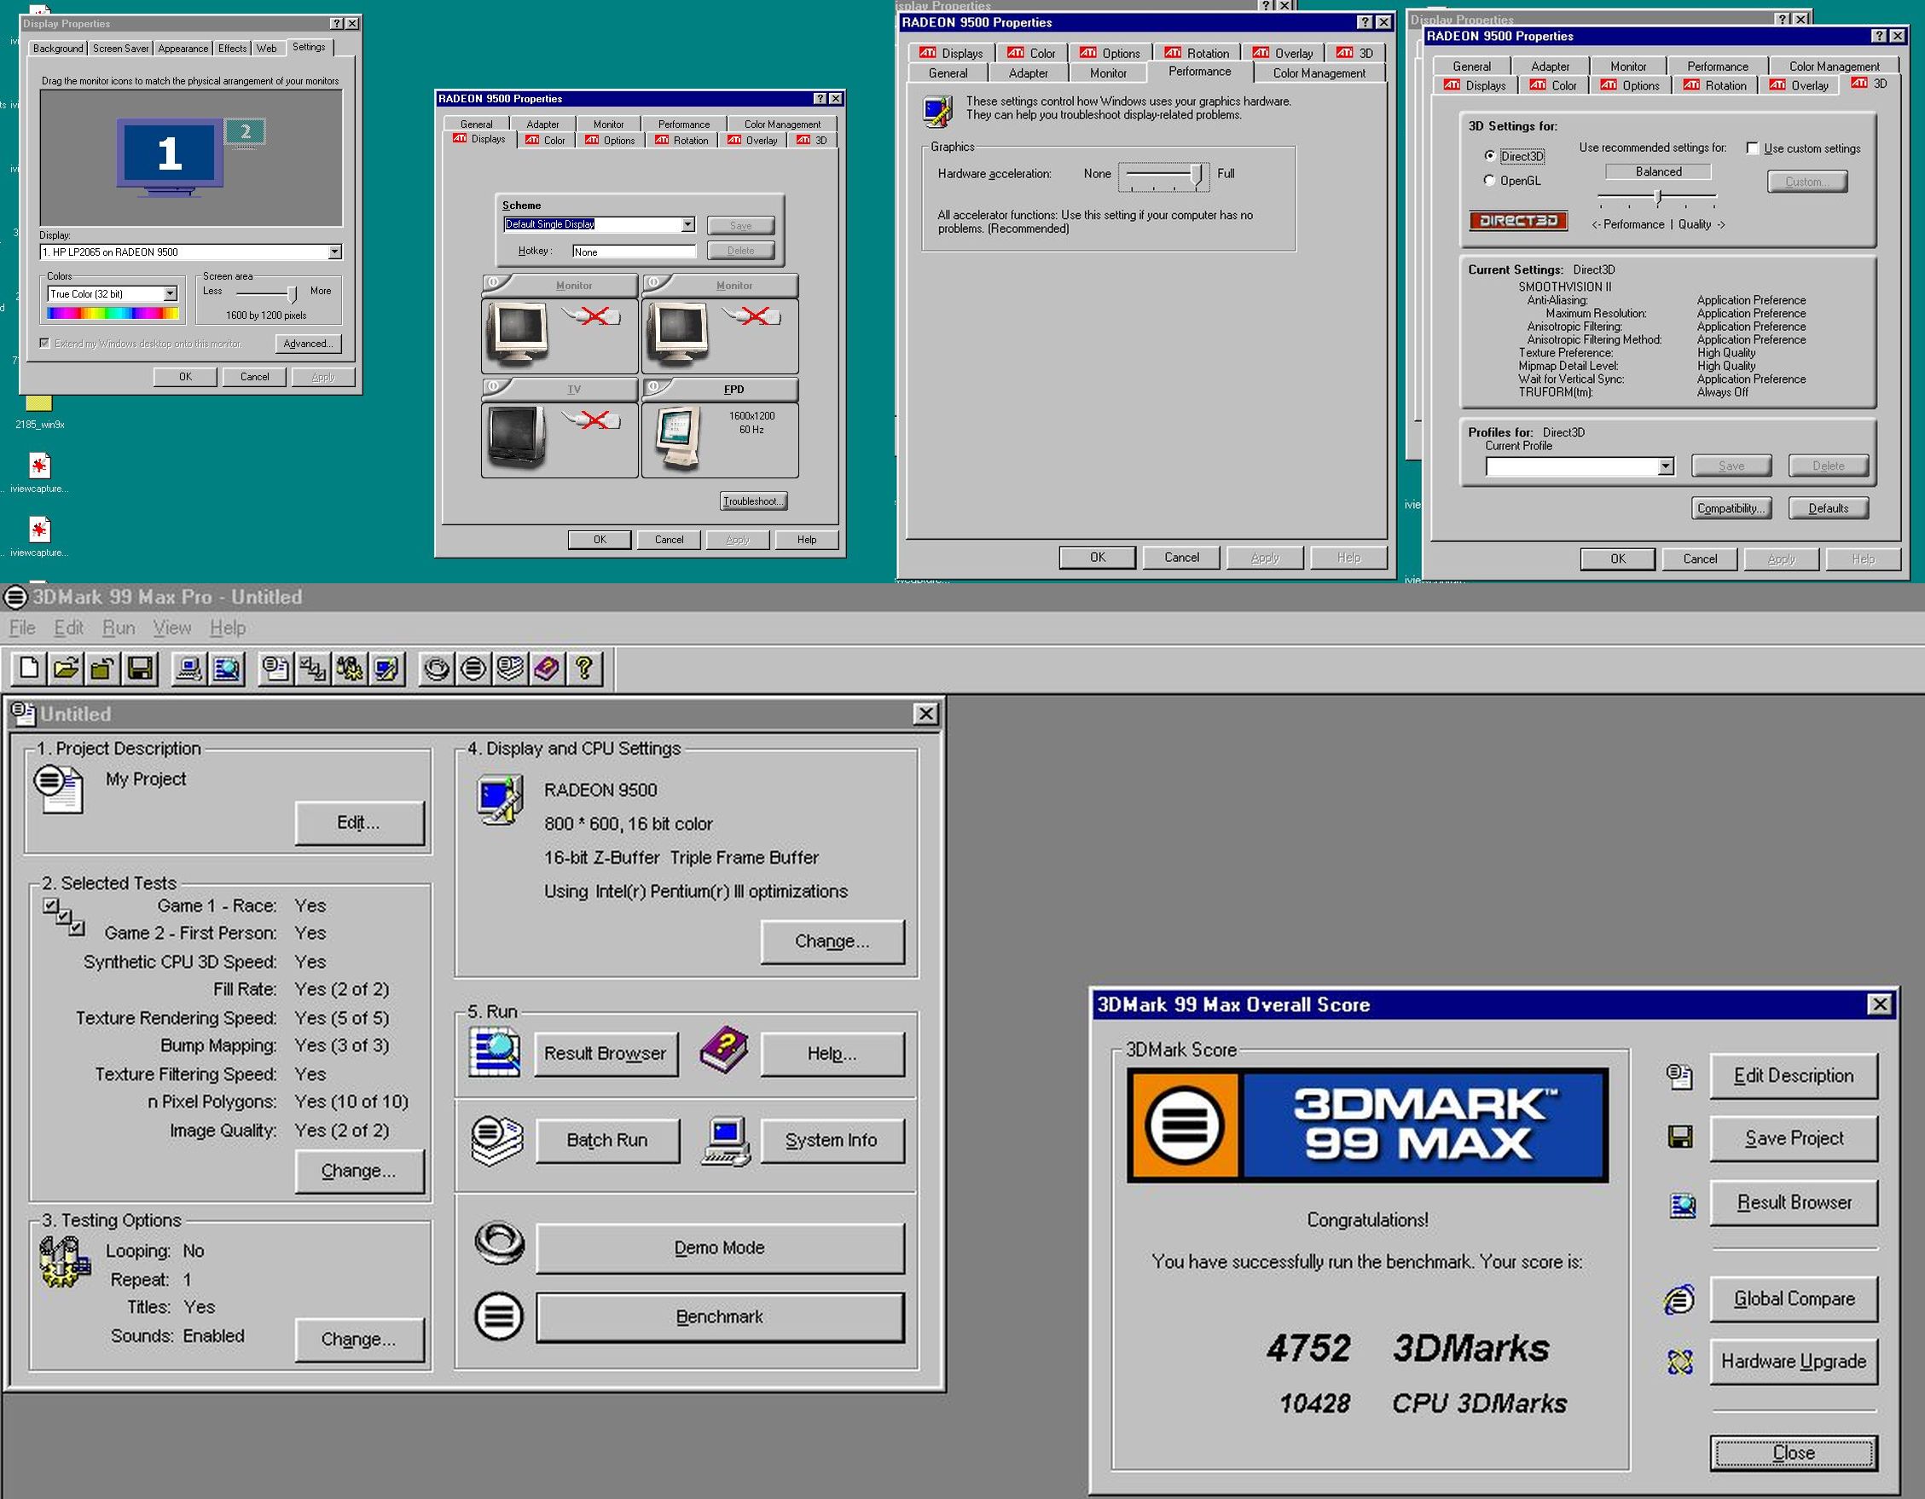Screen dimensions: 1925x1499
Task: Click the Selected Tests checkmarks toolbar icon
Action: click(x=313, y=668)
